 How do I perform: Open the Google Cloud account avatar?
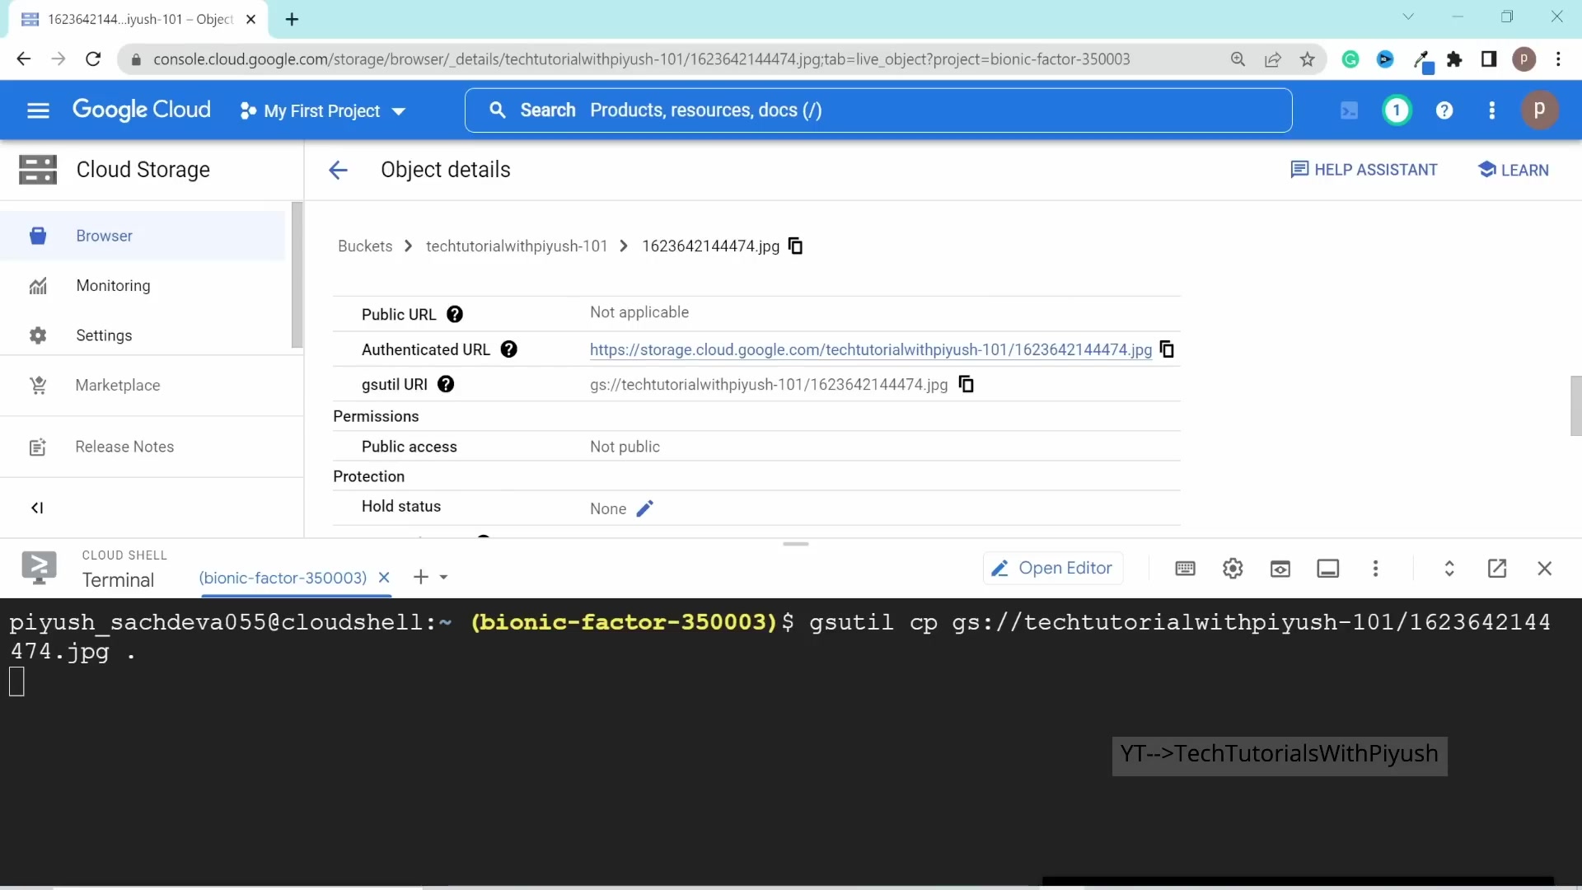coord(1539,110)
